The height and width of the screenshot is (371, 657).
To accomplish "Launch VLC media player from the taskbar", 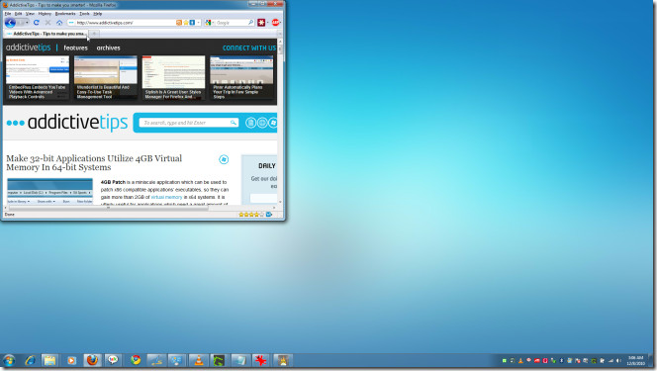I will click(x=199, y=360).
